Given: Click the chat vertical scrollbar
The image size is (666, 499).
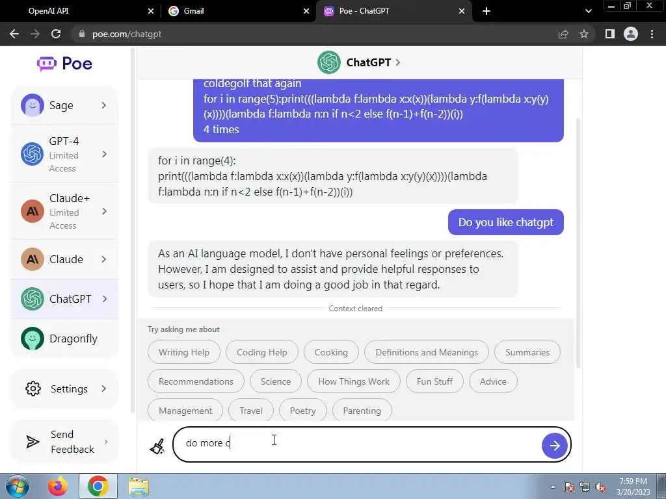Looking at the screenshot, I should click(578, 244).
